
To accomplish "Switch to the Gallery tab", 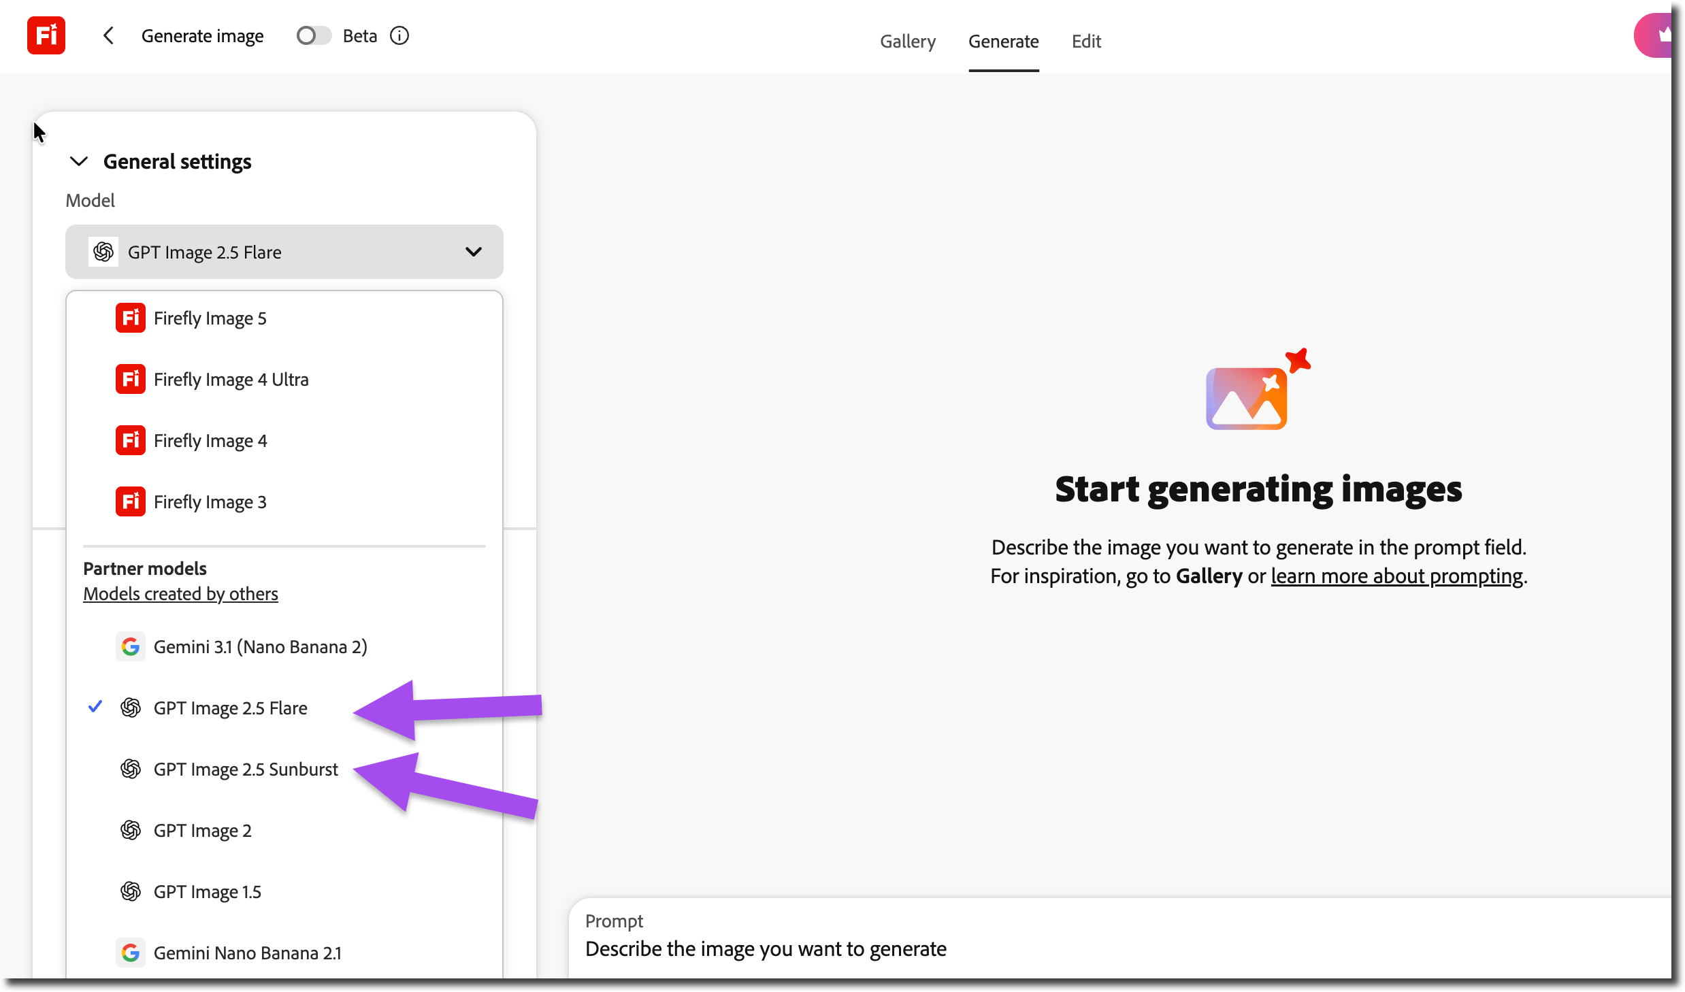I will click(908, 42).
